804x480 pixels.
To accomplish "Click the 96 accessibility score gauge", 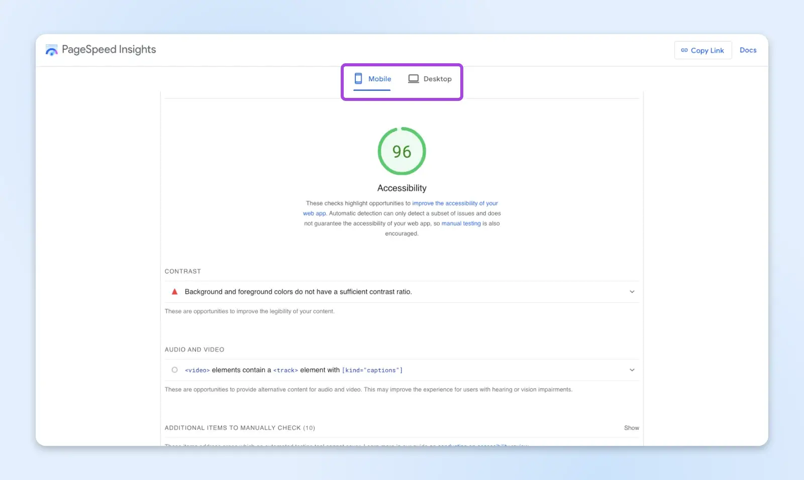I will click(x=402, y=151).
